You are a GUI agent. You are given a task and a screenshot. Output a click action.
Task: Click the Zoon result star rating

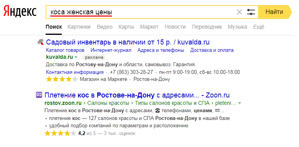60,133
